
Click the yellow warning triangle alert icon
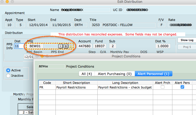point(71,46)
